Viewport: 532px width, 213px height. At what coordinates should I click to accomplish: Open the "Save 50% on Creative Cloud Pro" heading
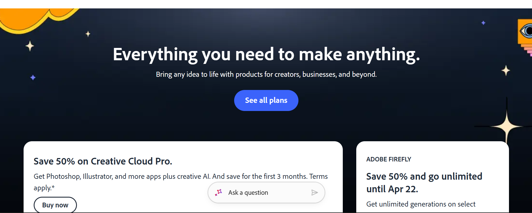click(x=103, y=161)
